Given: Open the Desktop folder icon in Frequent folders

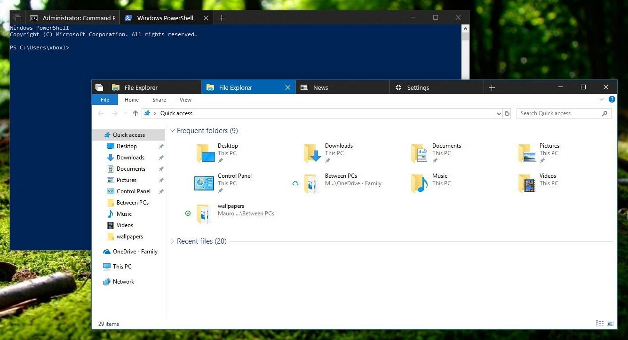Looking at the screenshot, I should [205, 153].
